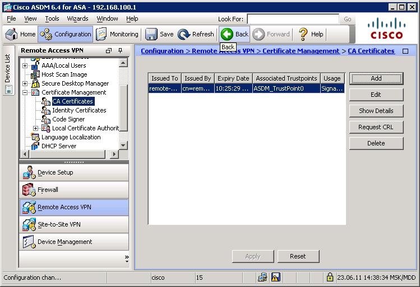Screen dimensions: 420x287
Task: Select Local Certificate Authority node
Action: tap(85, 128)
